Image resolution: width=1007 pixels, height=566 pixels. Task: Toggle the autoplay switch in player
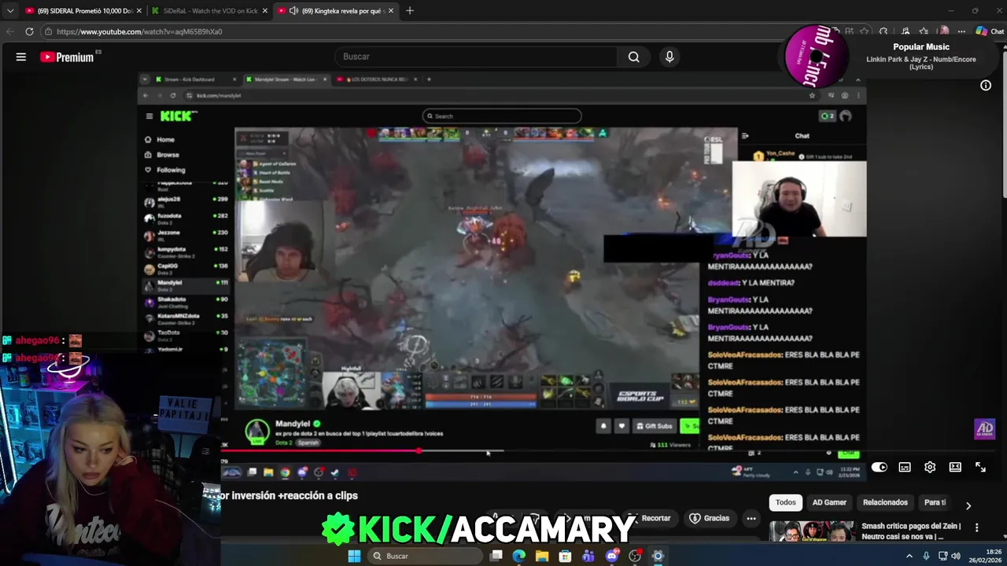[x=880, y=467]
